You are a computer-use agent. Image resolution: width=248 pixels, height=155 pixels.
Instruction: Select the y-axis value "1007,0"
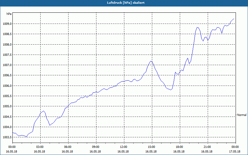pos(7,65)
